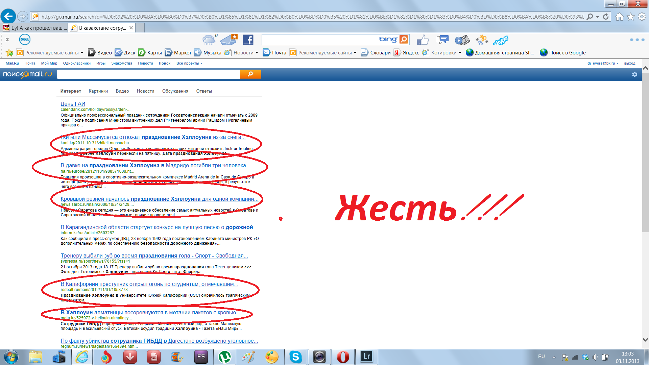Screen dimensions: 649x365
Task: Open Skype from the Windows taskbar
Action: pos(295,357)
